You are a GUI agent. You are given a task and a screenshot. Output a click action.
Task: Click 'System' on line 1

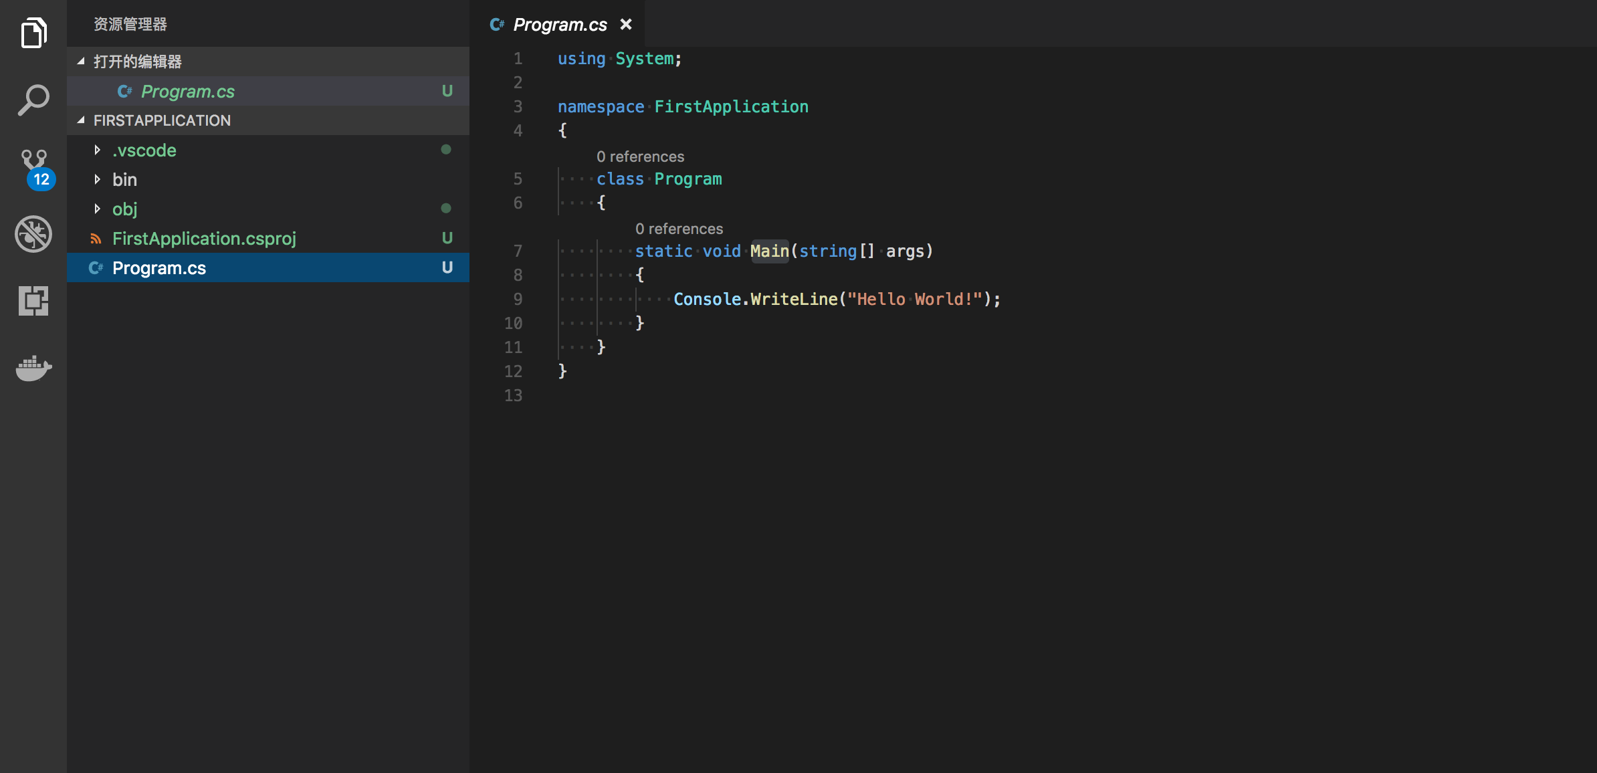645,59
